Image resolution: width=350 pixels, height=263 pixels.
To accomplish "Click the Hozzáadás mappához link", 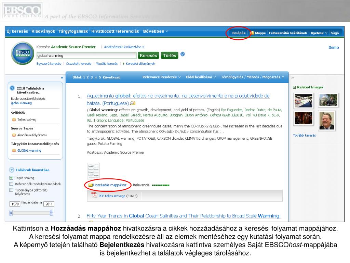I will [x=110, y=185].
